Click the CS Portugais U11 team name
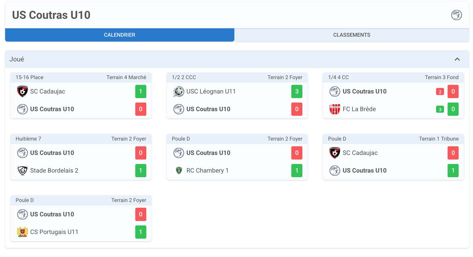The height and width of the screenshot is (257, 473). [x=54, y=232]
